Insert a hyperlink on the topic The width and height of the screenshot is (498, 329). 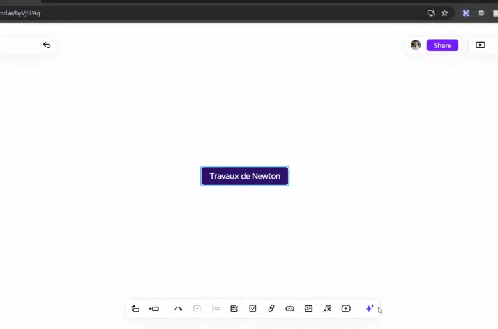click(x=290, y=309)
